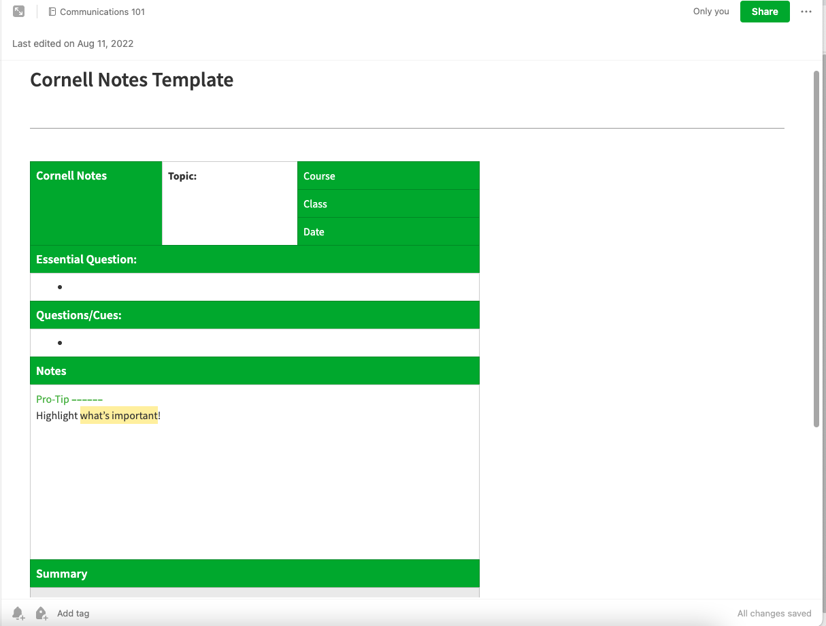This screenshot has width=826, height=626.
Task: Open the Communications 101 notebook icon
Action: tap(52, 12)
